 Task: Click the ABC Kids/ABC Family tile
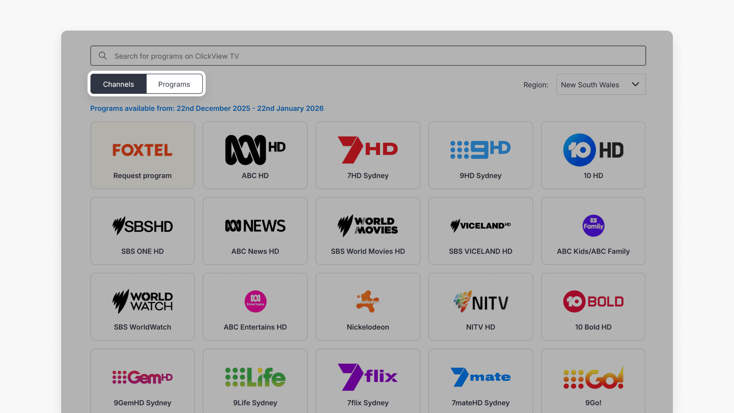pyautogui.click(x=593, y=231)
